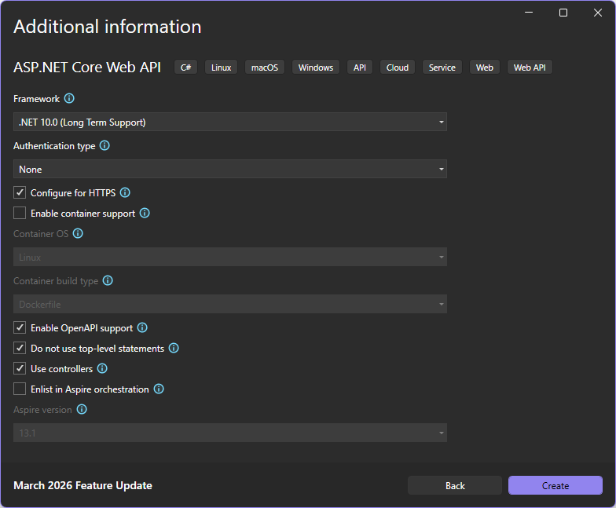Click info icon beside Enlist in Aspire orchestration

click(x=159, y=389)
